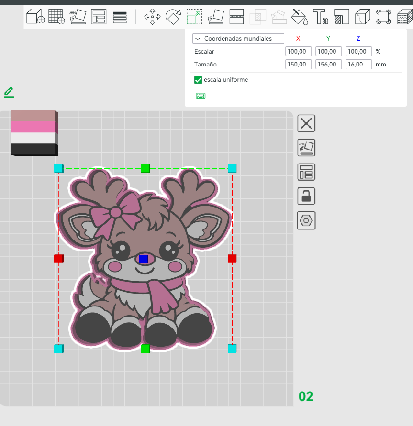This screenshot has height=426, width=413.
Task: Toggle the plate lock icon
Action: tap(306, 196)
